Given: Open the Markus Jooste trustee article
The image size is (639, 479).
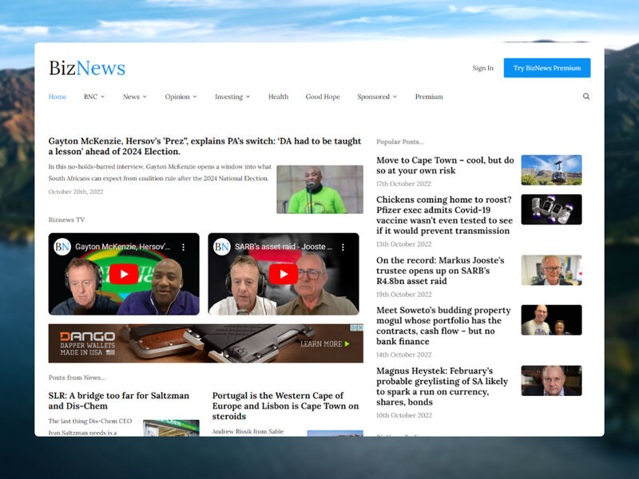Looking at the screenshot, I should [x=440, y=270].
